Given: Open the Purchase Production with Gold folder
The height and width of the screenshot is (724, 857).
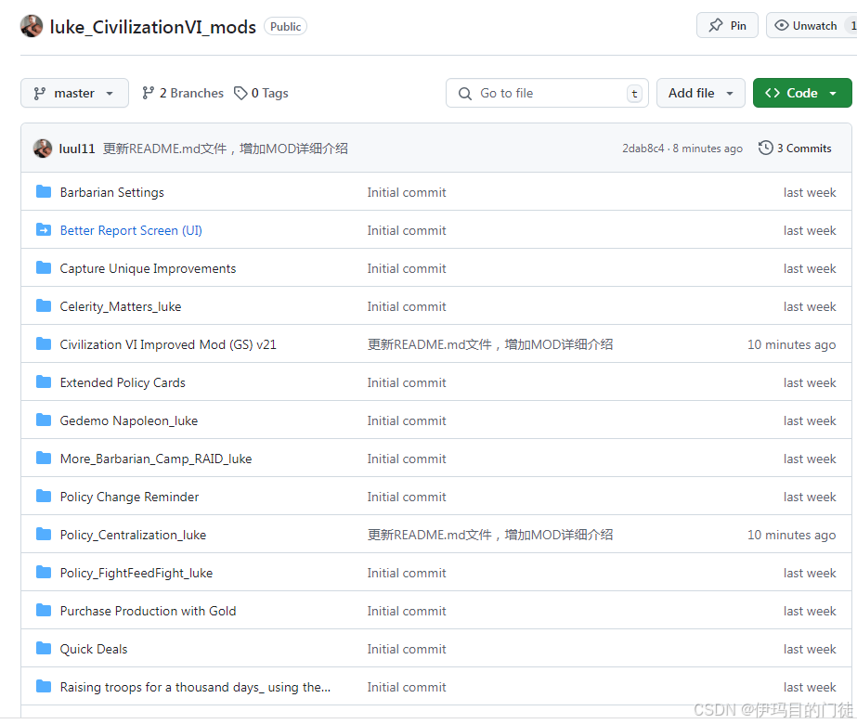Looking at the screenshot, I should tap(149, 611).
